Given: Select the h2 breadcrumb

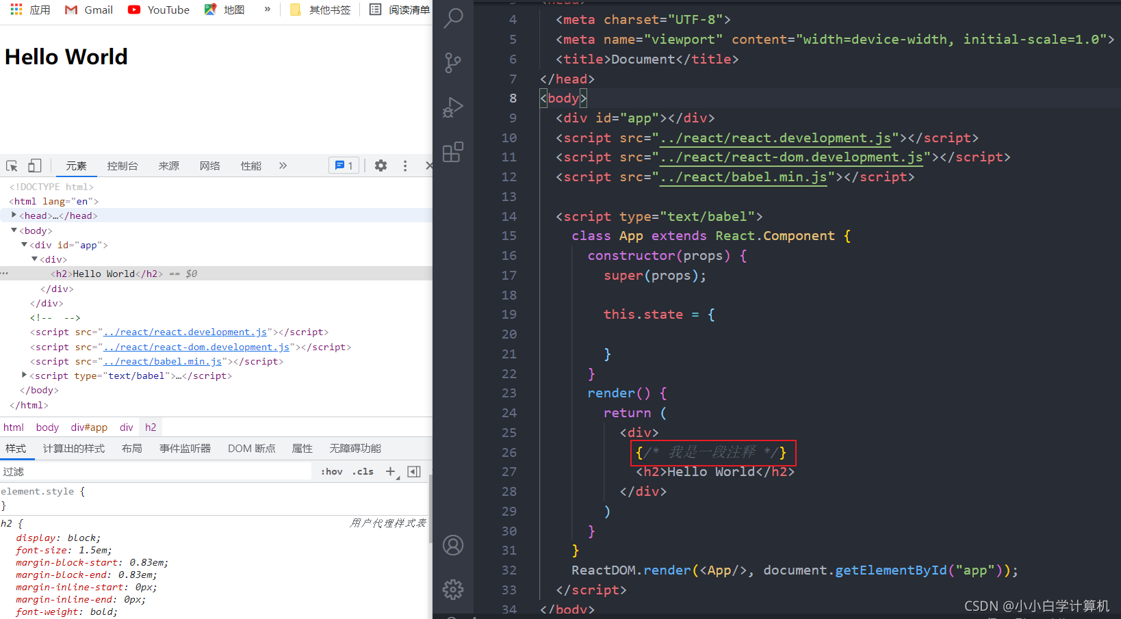Looking at the screenshot, I should pyautogui.click(x=151, y=427).
